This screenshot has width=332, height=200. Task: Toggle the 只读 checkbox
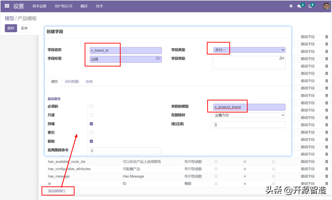[91, 115]
